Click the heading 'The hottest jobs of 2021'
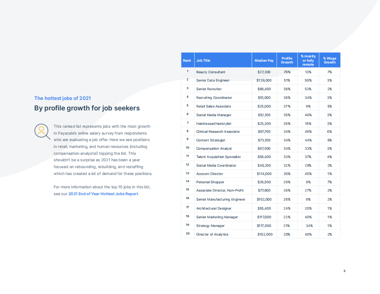The width and height of the screenshot is (380, 294). point(62,98)
